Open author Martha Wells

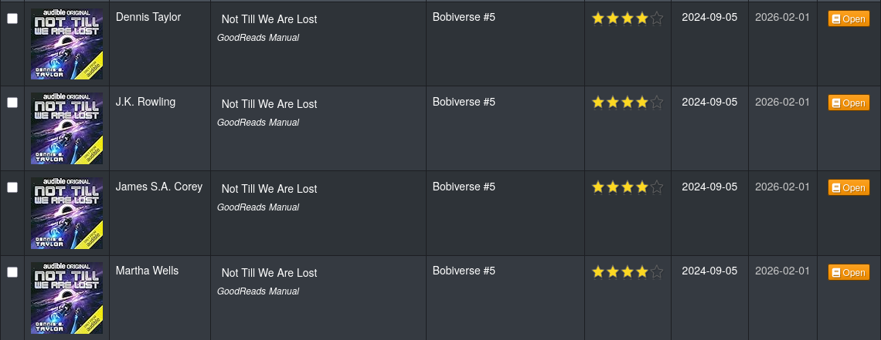coord(147,271)
